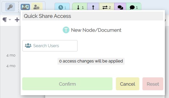Open the quick share user-plus icon
Image resolution: width=169 pixels, height=98 pixels.
[25, 7]
